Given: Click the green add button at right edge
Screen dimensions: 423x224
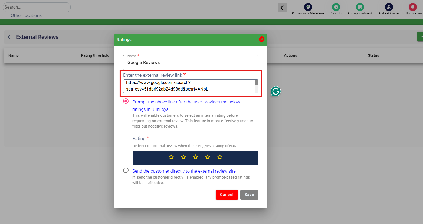Looking at the screenshot, I should [x=420, y=36].
